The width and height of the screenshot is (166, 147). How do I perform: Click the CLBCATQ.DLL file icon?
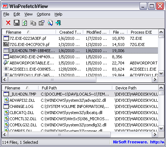click(x=6, y=113)
